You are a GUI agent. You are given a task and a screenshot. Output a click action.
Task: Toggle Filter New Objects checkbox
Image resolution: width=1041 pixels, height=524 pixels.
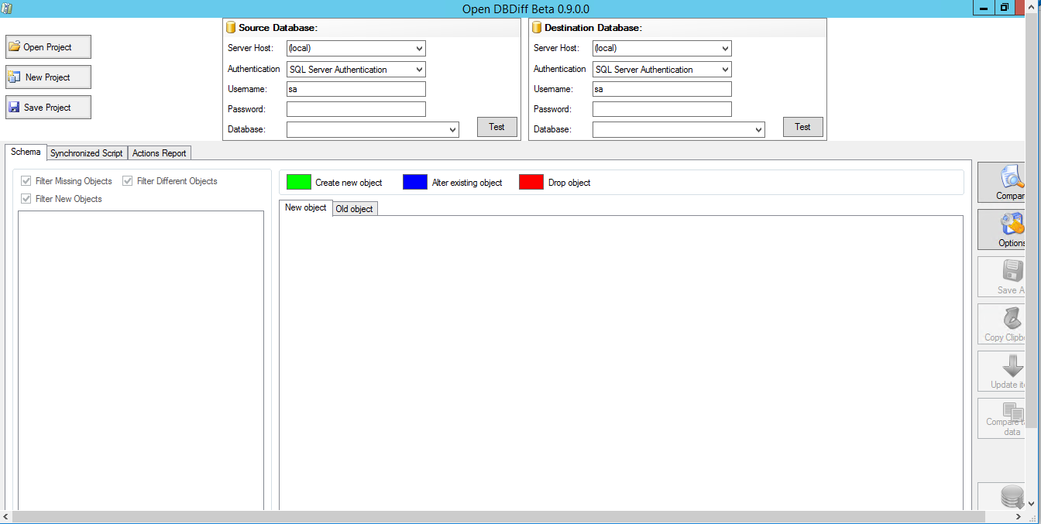pos(26,199)
